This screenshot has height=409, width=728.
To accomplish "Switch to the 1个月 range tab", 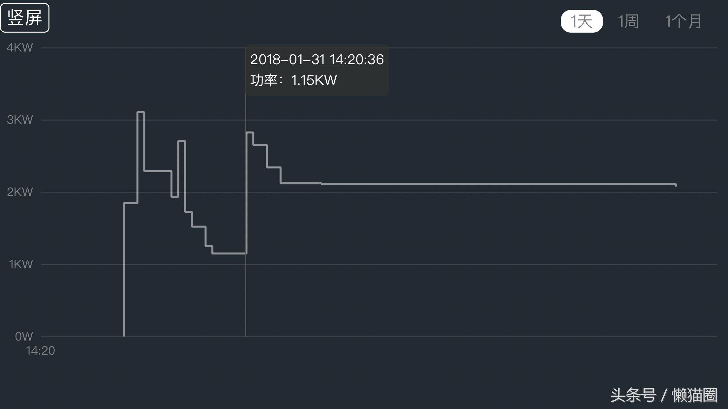I will tap(683, 21).
